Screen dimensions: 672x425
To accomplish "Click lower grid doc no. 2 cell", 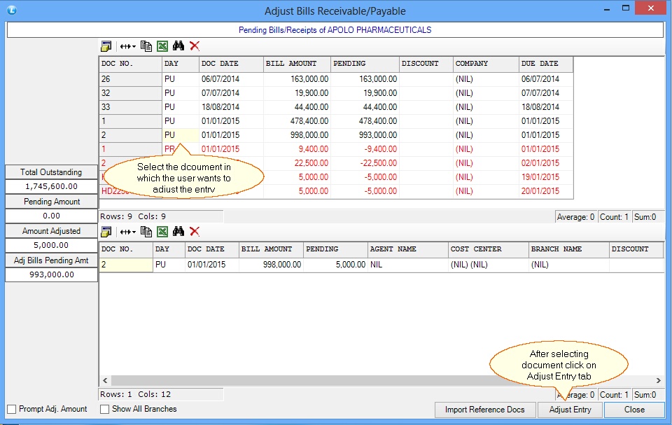I will tap(126, 265).
